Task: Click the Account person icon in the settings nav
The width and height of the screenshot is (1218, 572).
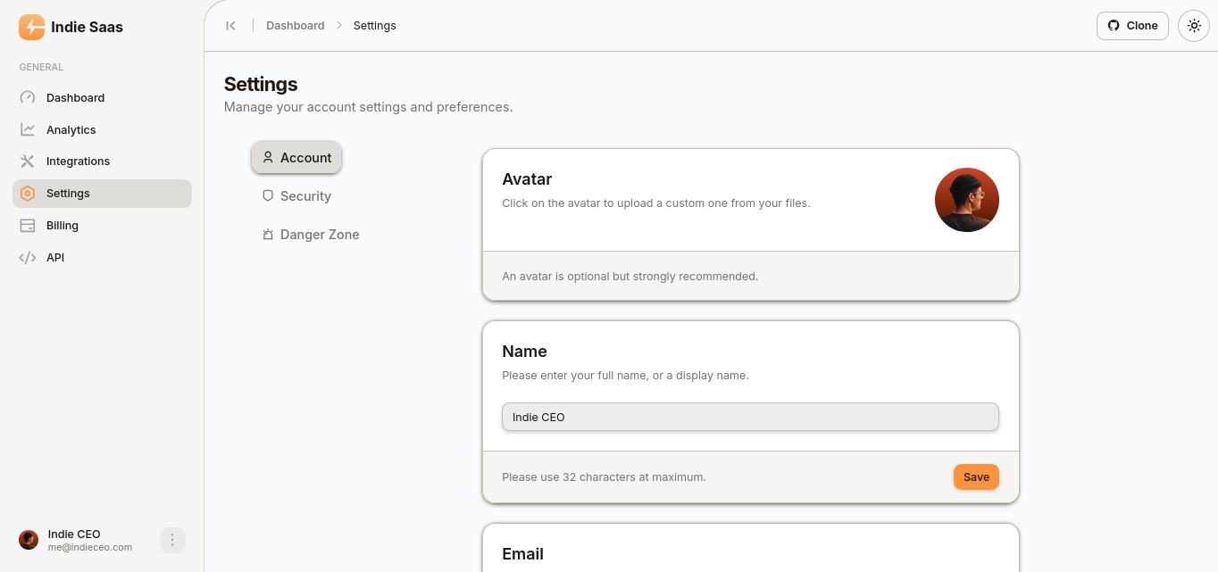Action: click(x=268, y=158)
